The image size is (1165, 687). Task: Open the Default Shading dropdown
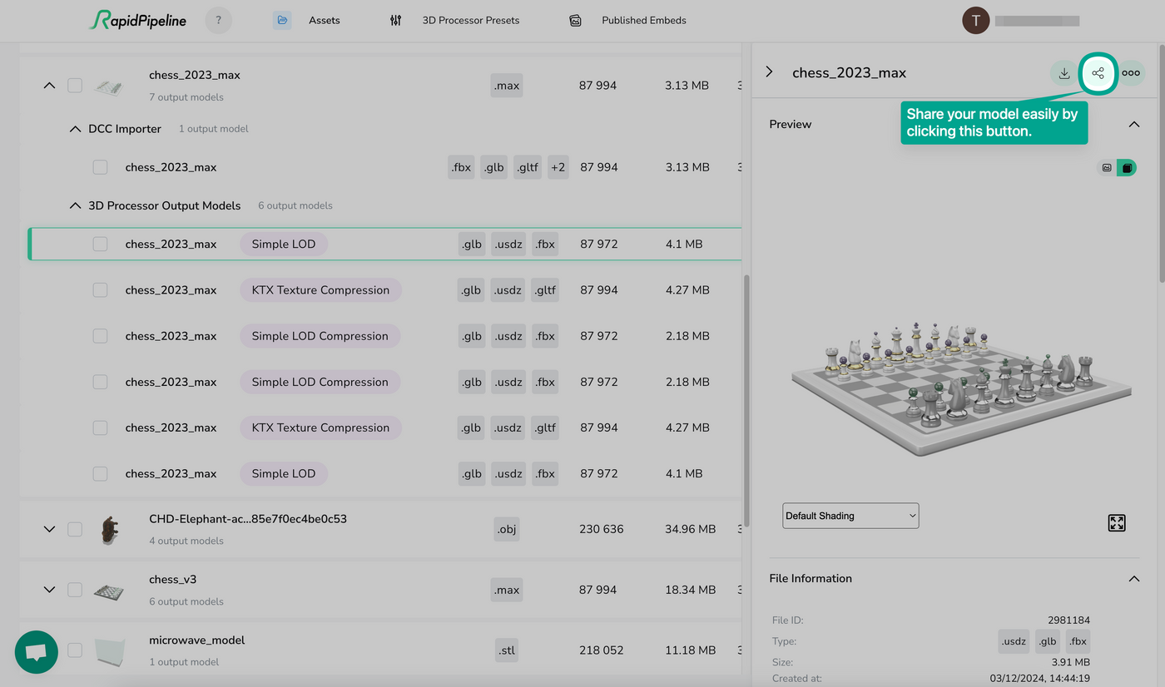pyautogui.click(x=850, y=516)
